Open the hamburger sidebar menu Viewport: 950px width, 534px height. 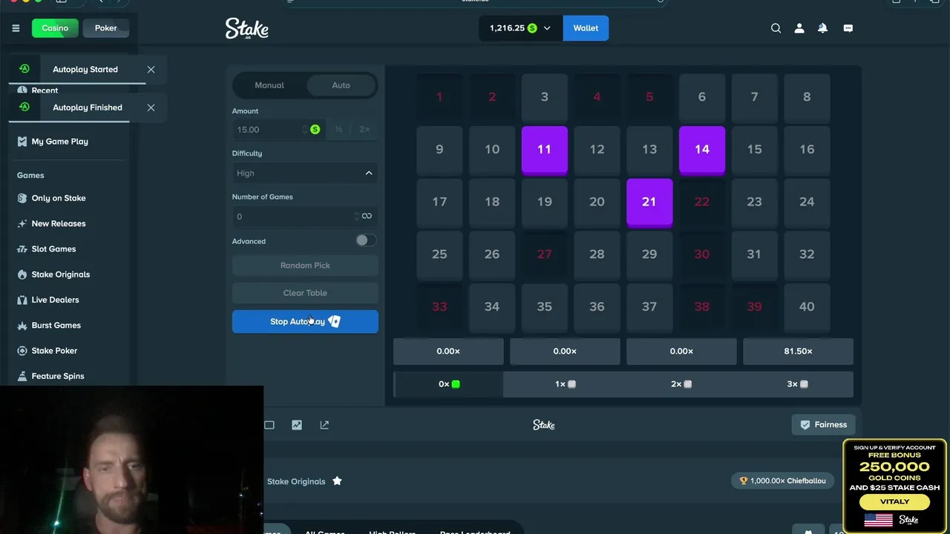pos(16,28)
